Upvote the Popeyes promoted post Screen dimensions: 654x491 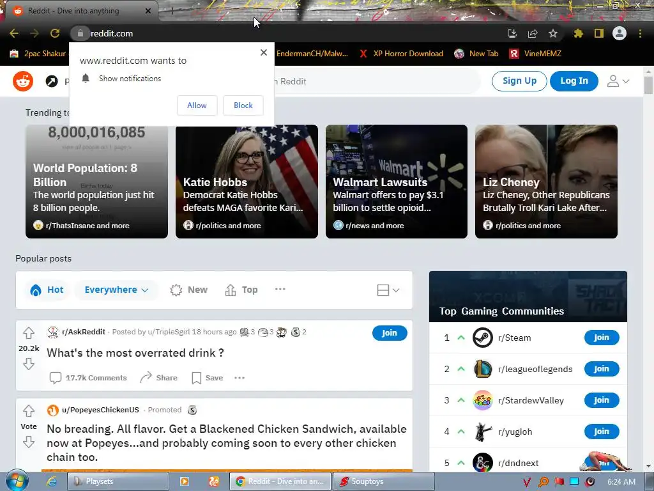tap(28, 411)
